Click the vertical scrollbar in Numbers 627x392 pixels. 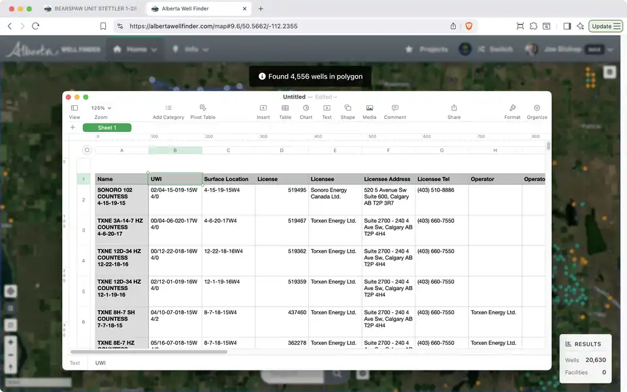pos(548,146)
